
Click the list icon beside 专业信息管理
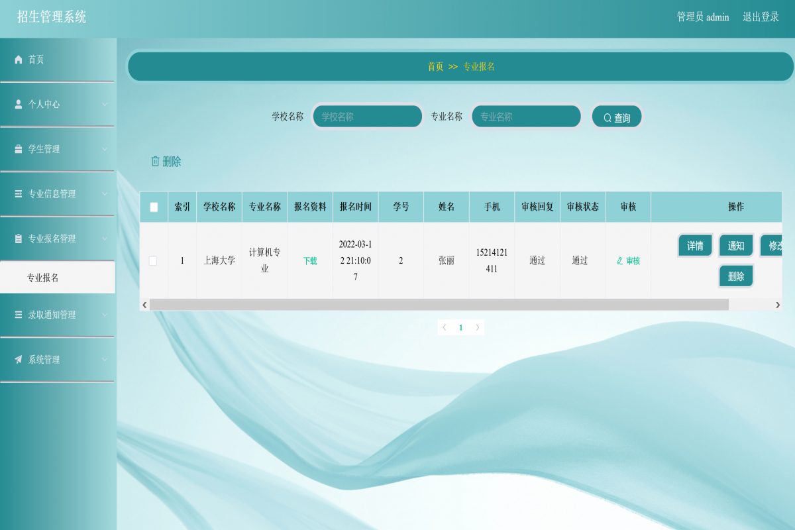point(19,194)
